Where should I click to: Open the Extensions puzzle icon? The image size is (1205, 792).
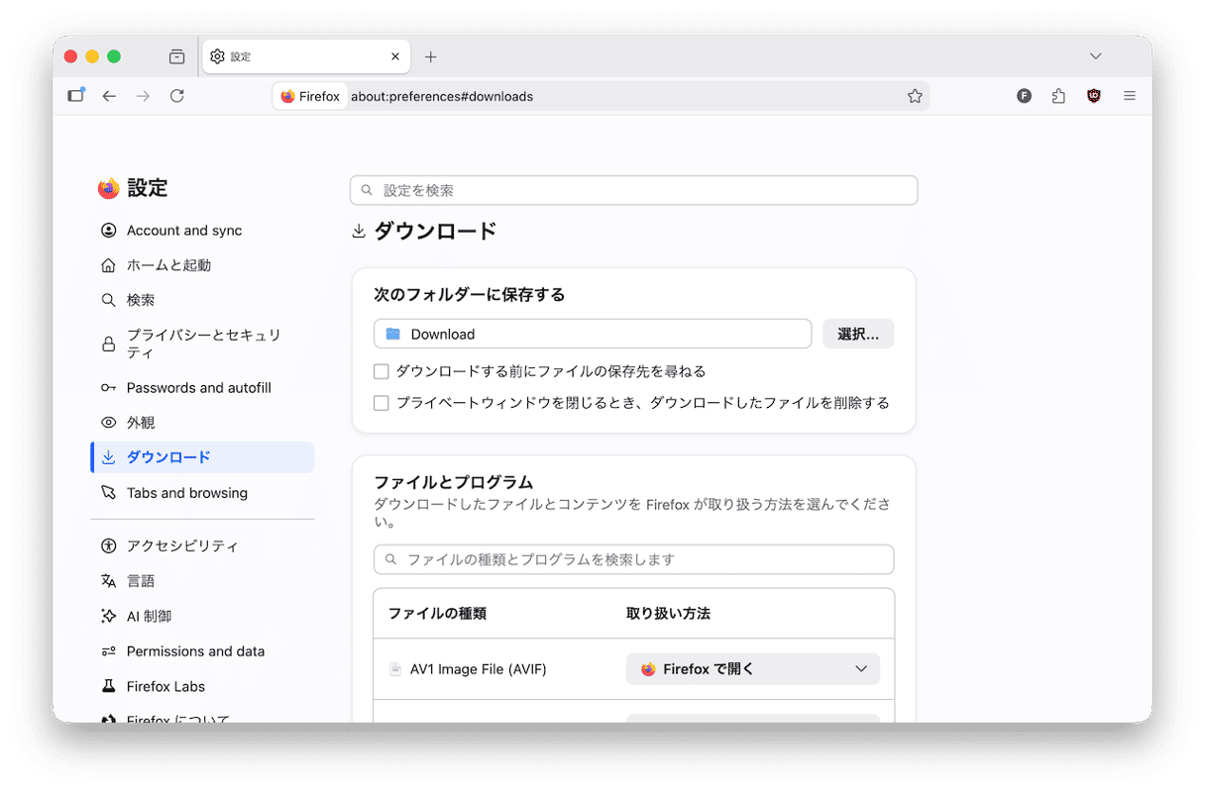[1058, 96]
